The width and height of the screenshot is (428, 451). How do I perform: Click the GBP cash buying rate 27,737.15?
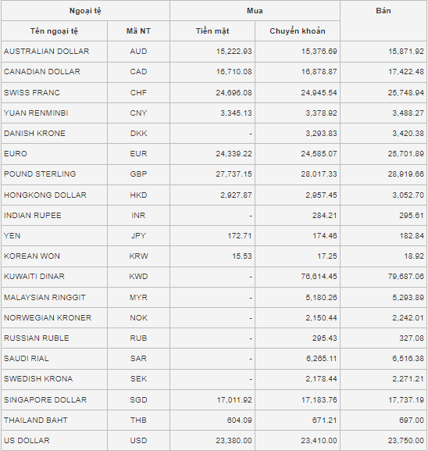click(x=234, y=174)
